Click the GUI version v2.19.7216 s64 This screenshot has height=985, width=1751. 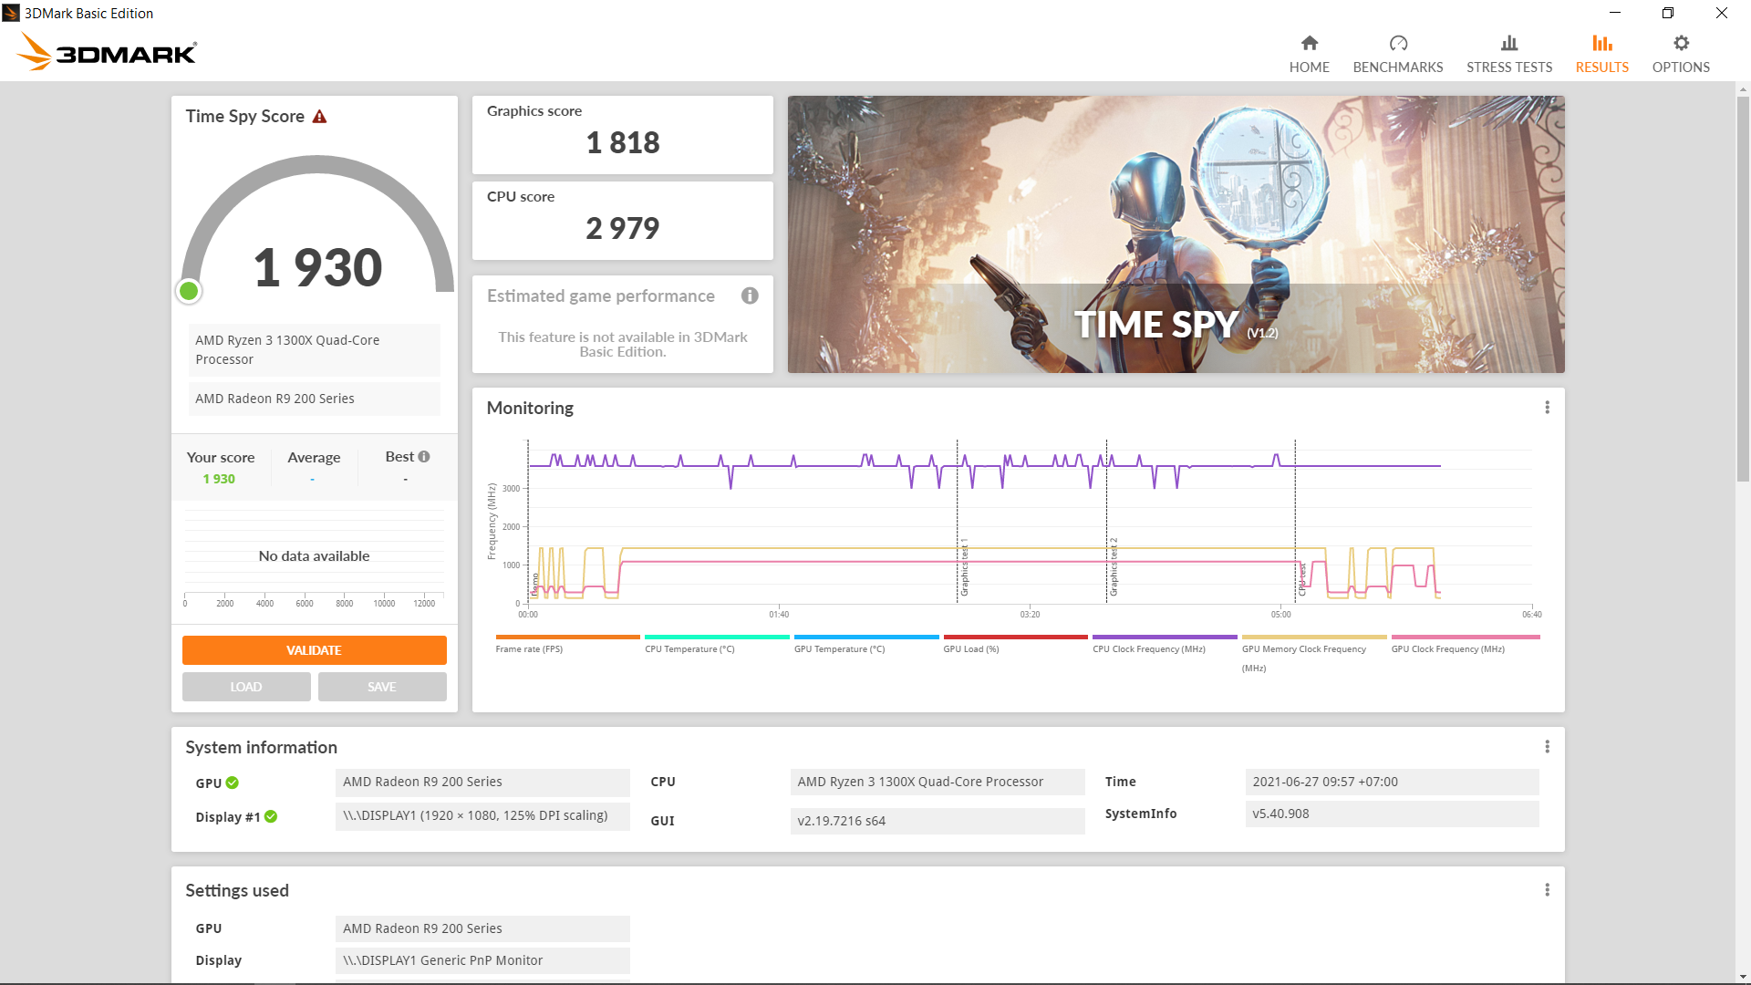[x=938, y=821]
